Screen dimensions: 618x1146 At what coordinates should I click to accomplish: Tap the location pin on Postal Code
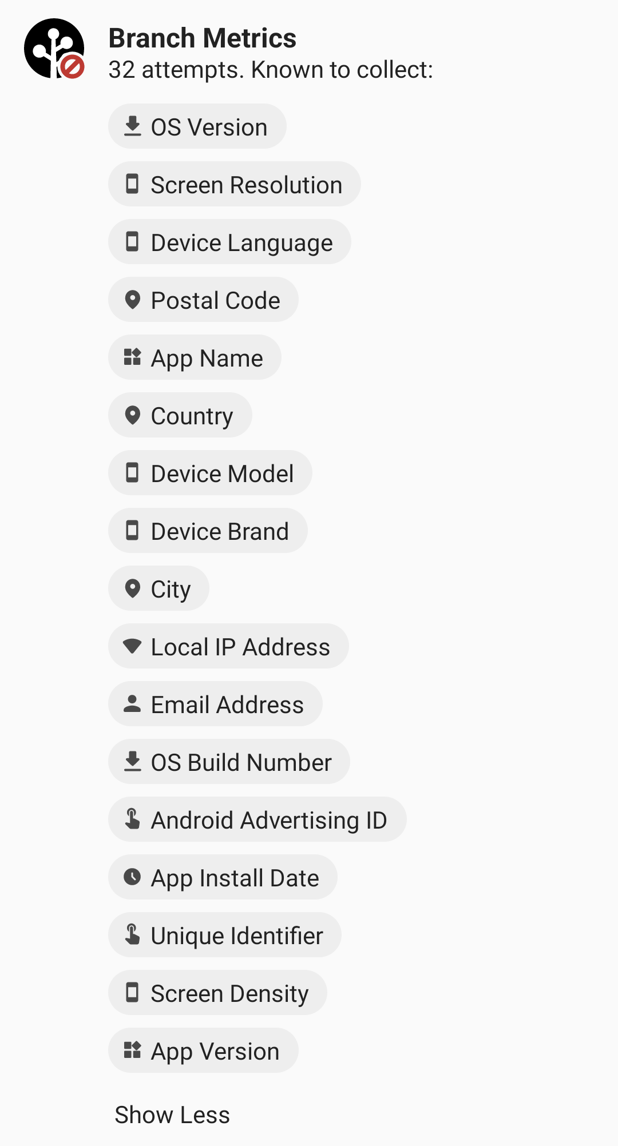(132, 300)
